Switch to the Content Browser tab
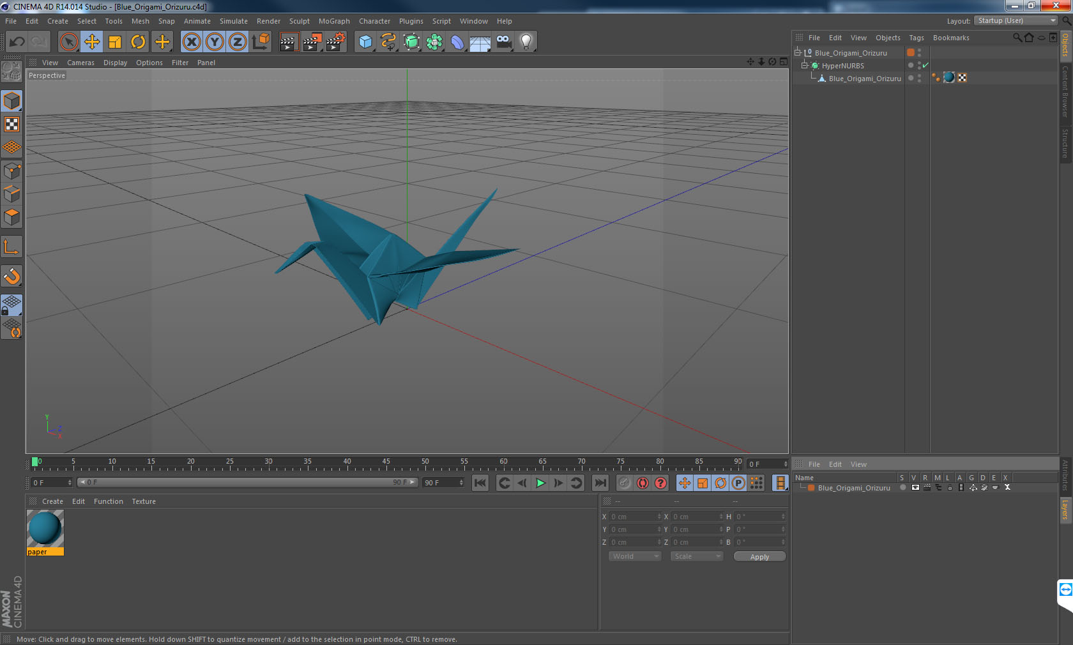Viewport: 1073px width, 645px height. 1065,91
